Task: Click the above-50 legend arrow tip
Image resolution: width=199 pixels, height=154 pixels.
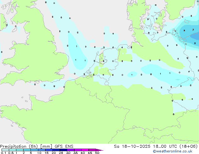Action: (x=99, y=150)
